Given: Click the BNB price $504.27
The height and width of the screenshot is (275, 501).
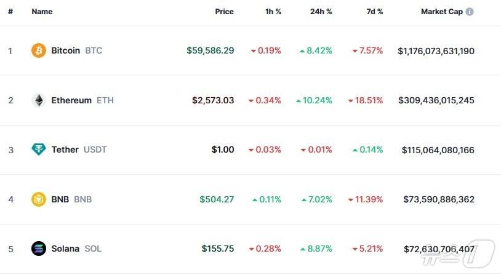Looking at the screenshot, I should point(217,199).
